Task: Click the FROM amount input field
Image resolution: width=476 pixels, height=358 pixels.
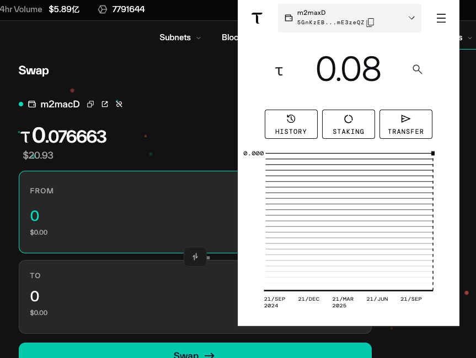Action: [35, 216]
